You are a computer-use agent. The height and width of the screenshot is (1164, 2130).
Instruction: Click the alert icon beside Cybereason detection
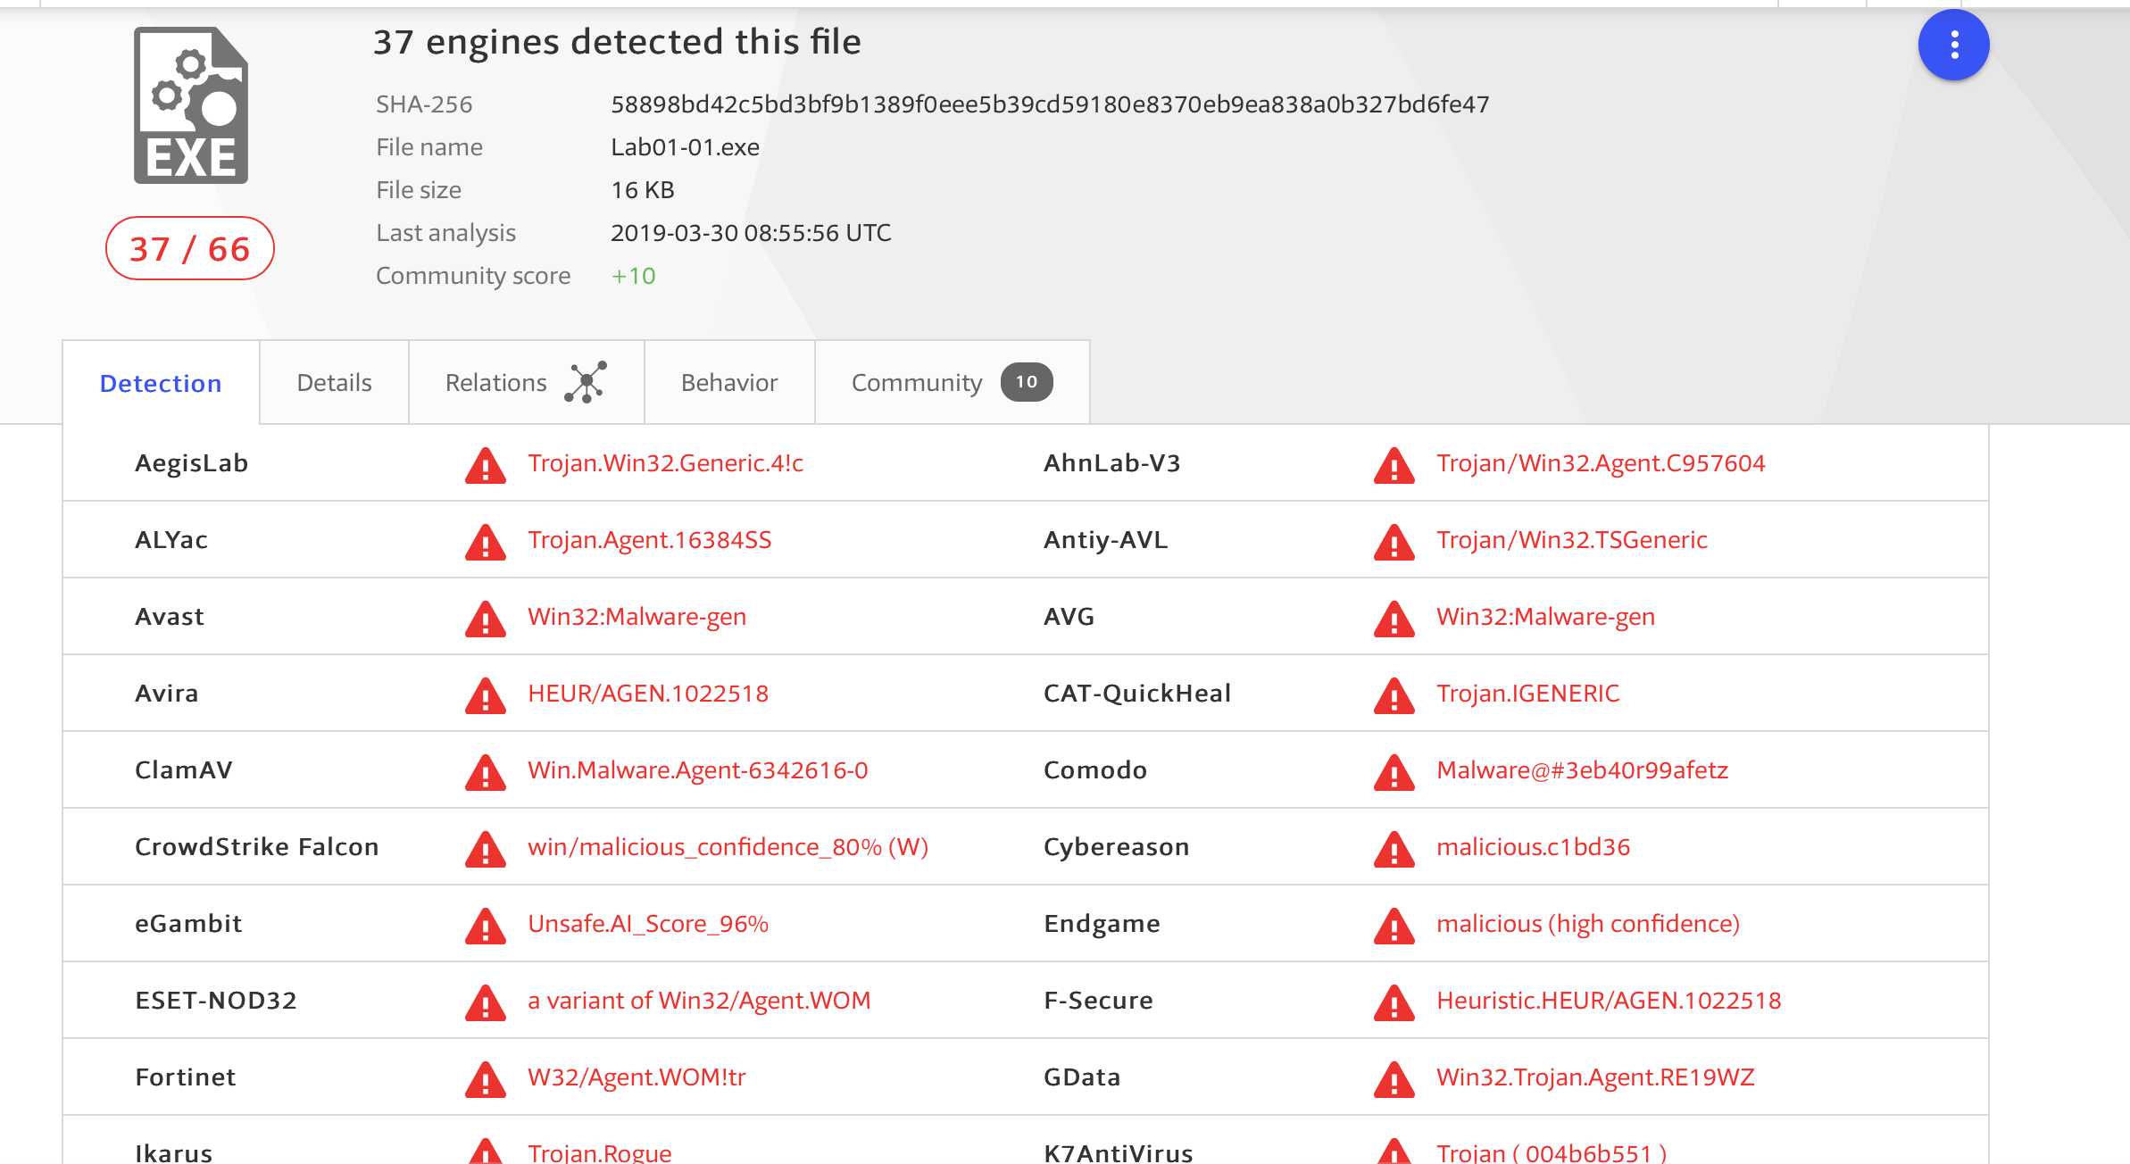pos(1394,850)
